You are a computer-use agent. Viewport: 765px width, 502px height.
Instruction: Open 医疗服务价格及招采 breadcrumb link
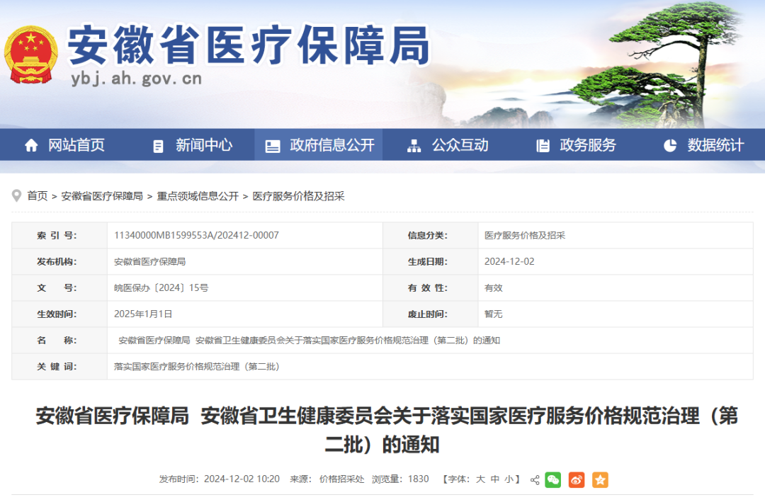(x=299, y=196)
